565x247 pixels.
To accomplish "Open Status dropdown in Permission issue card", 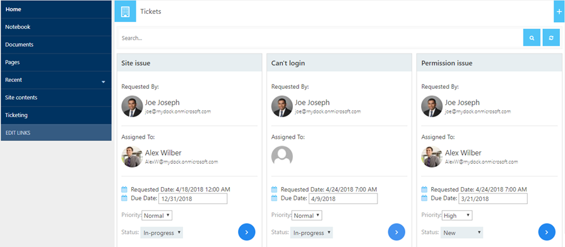I will pos(461,233).
